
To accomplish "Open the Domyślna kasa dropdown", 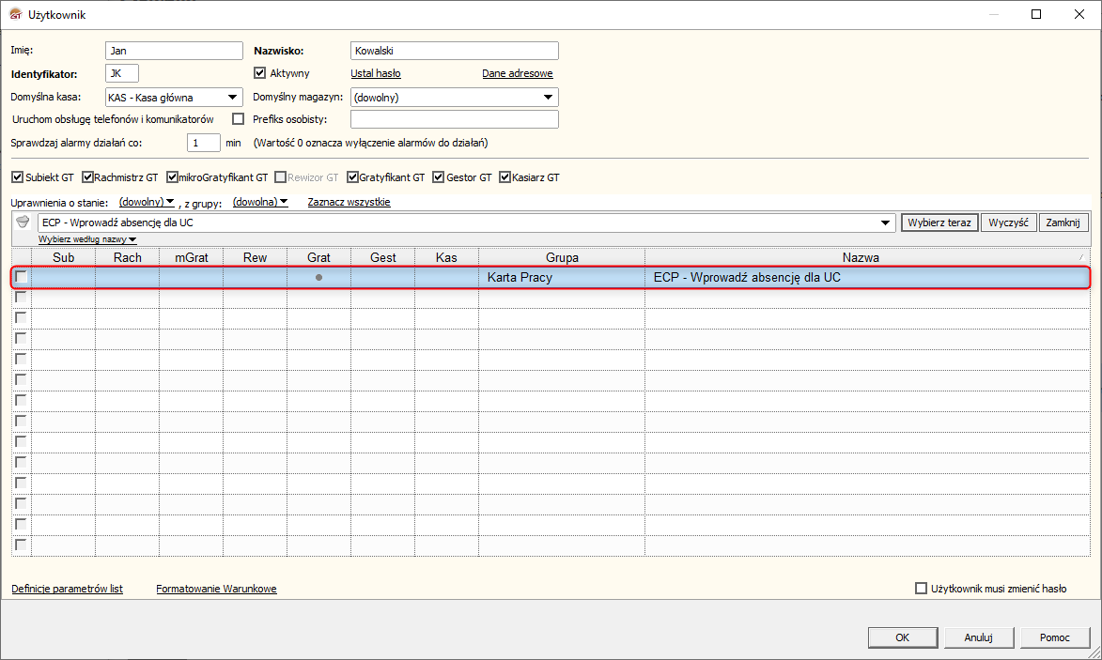I will pos(232,97).
